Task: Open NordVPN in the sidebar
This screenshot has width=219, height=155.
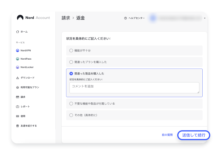Action: [x=26, y=51]
